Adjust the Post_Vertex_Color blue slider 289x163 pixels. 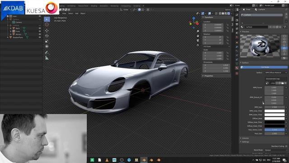[x=275, y=130]
